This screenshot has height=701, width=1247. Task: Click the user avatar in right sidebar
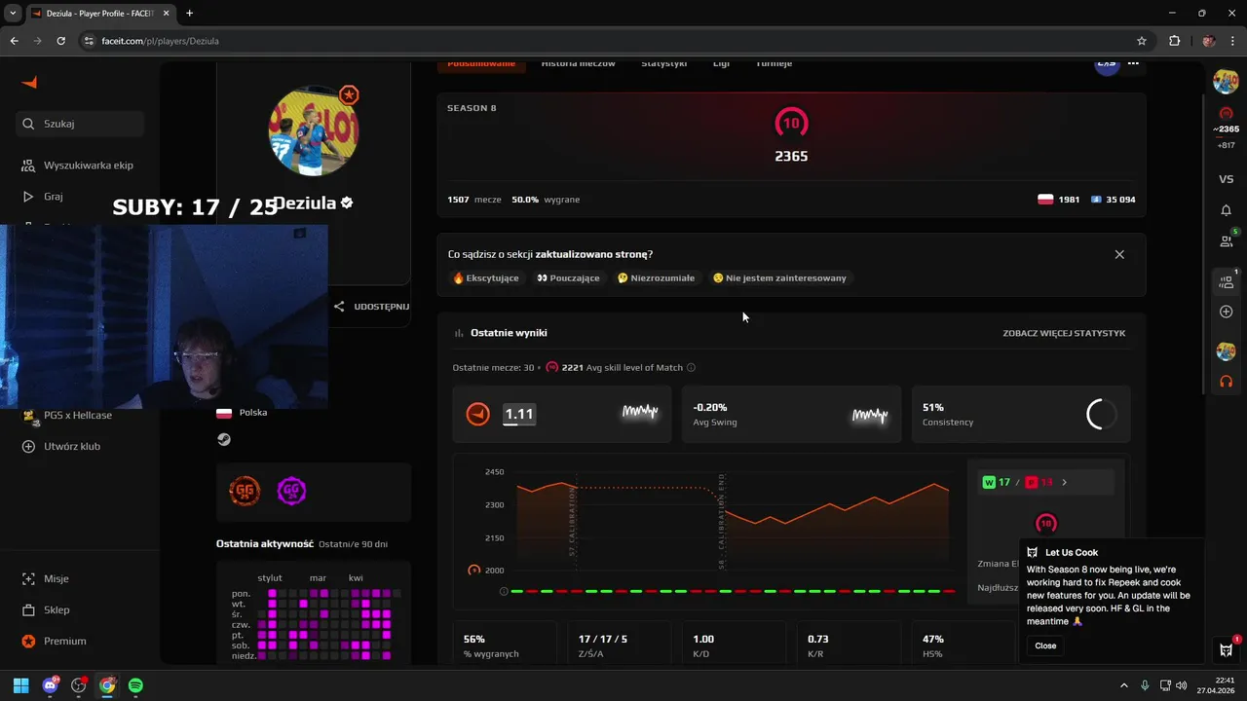coord(1226,82)
